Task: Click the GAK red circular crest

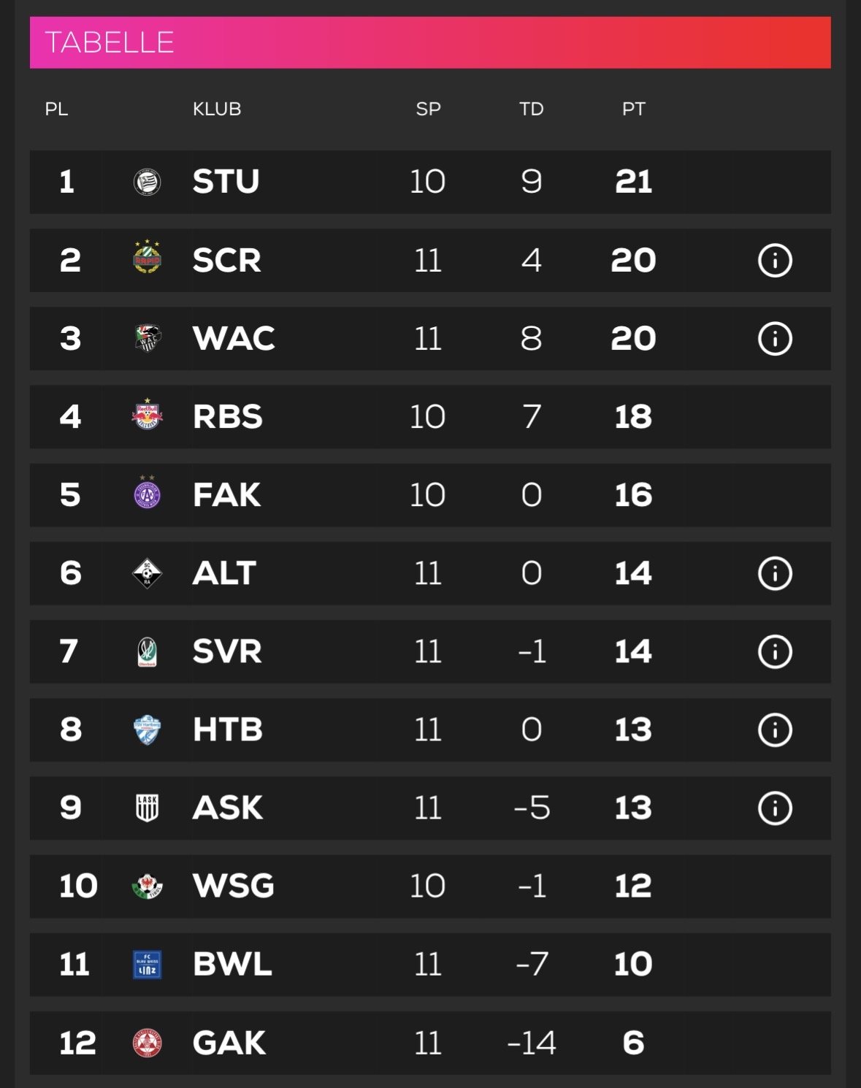Action: [x=147, y=1043]
